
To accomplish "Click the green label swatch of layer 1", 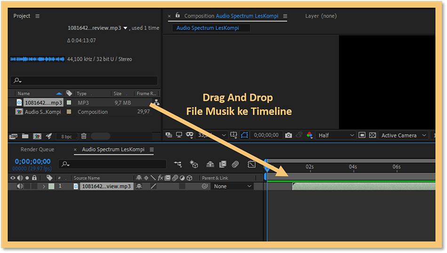I will pos(51,186).
